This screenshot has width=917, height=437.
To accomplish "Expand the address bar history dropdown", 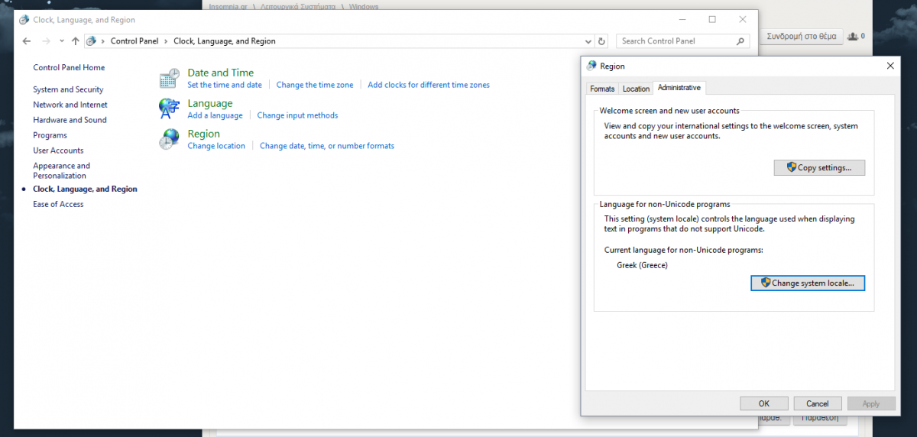I will [x=588, y=41].
